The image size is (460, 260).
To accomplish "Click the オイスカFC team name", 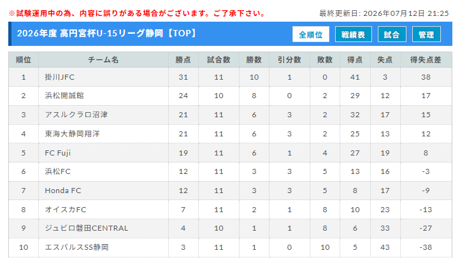I will coord(66,210).
